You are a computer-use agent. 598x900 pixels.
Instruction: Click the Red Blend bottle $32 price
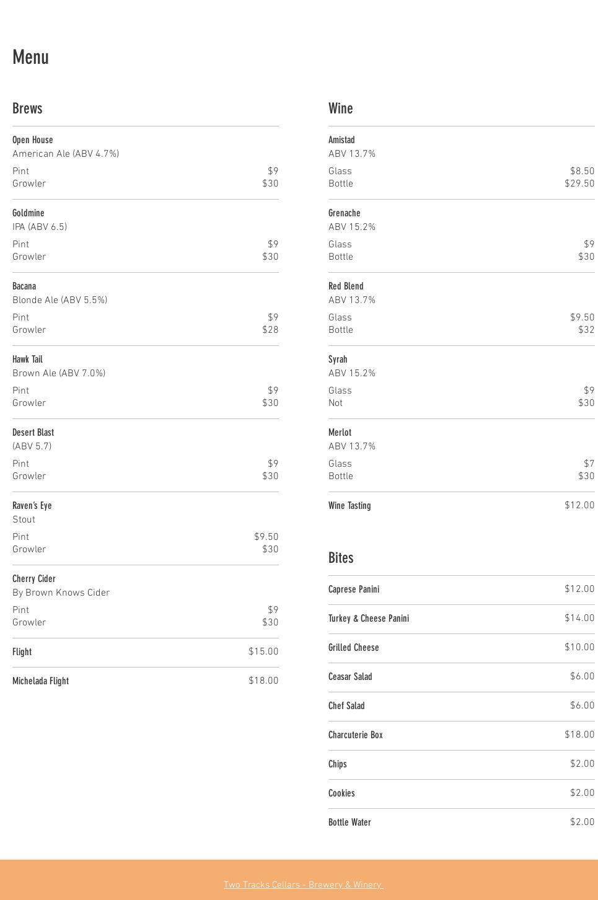point(586,330)
